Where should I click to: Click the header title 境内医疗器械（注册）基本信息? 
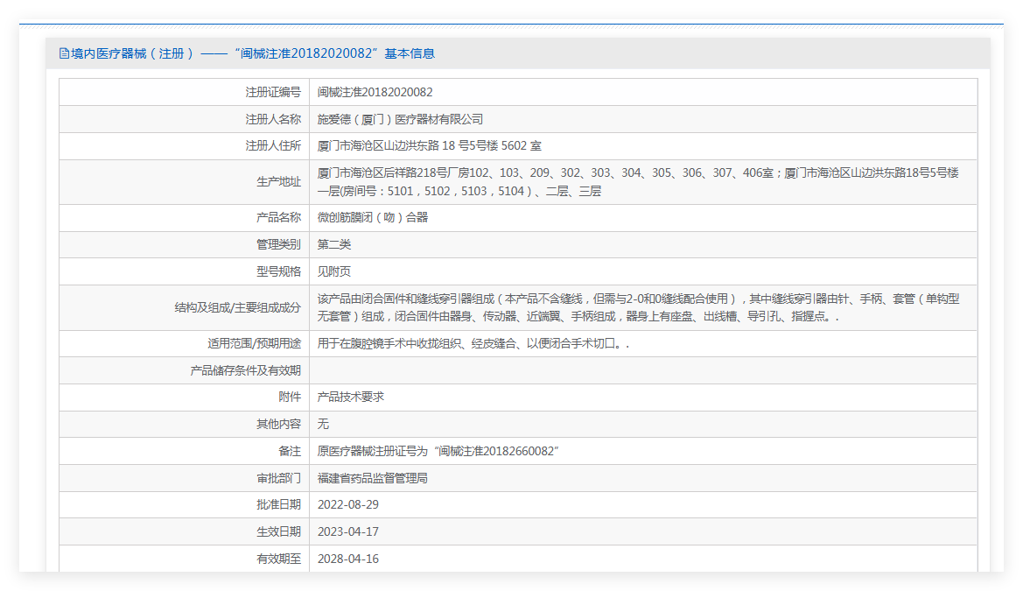(x=253, y=53)
